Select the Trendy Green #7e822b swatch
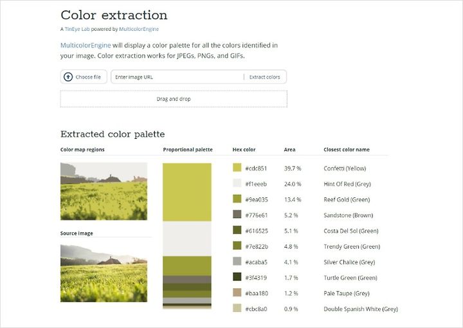Image resolution: width=463 pixels, height=328 pixels. (x=237, y=246)
